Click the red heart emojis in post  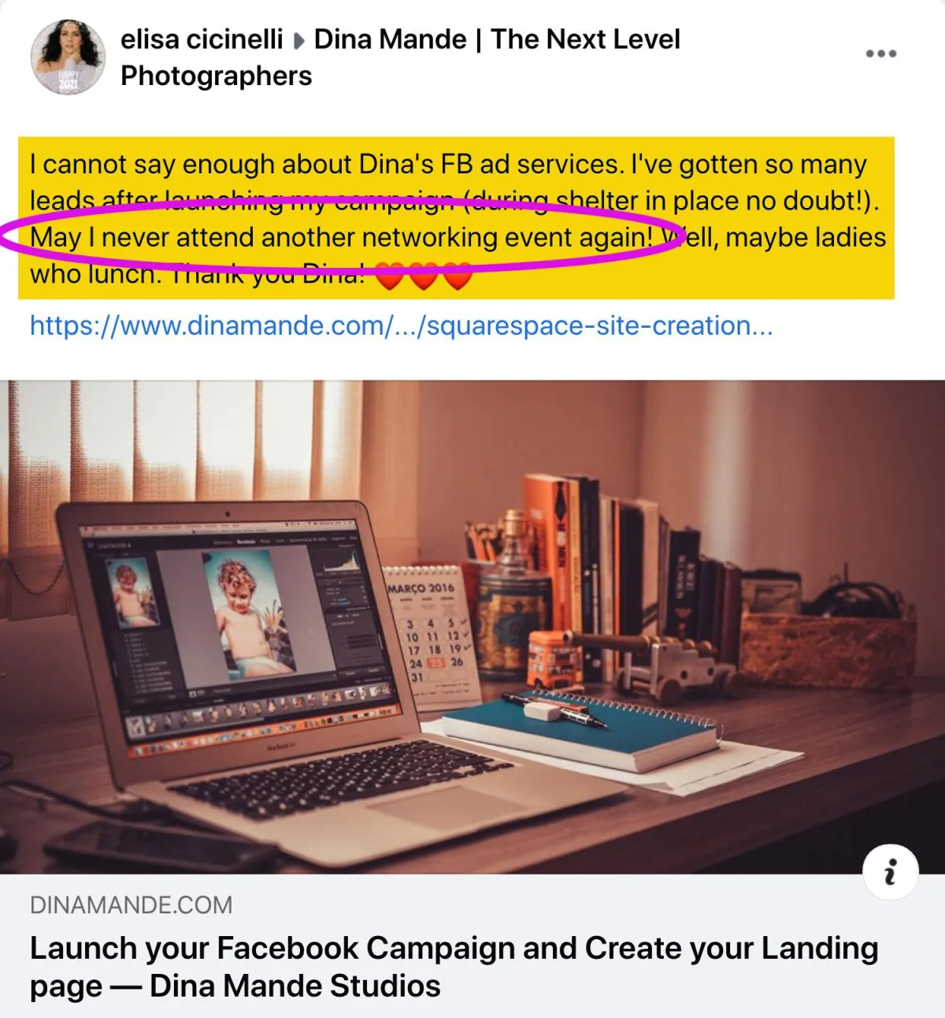(x=424, y=276)
